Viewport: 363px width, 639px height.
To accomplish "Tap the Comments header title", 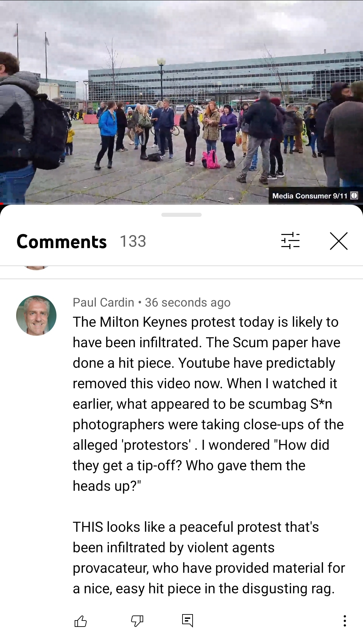I will pos(62,242).
